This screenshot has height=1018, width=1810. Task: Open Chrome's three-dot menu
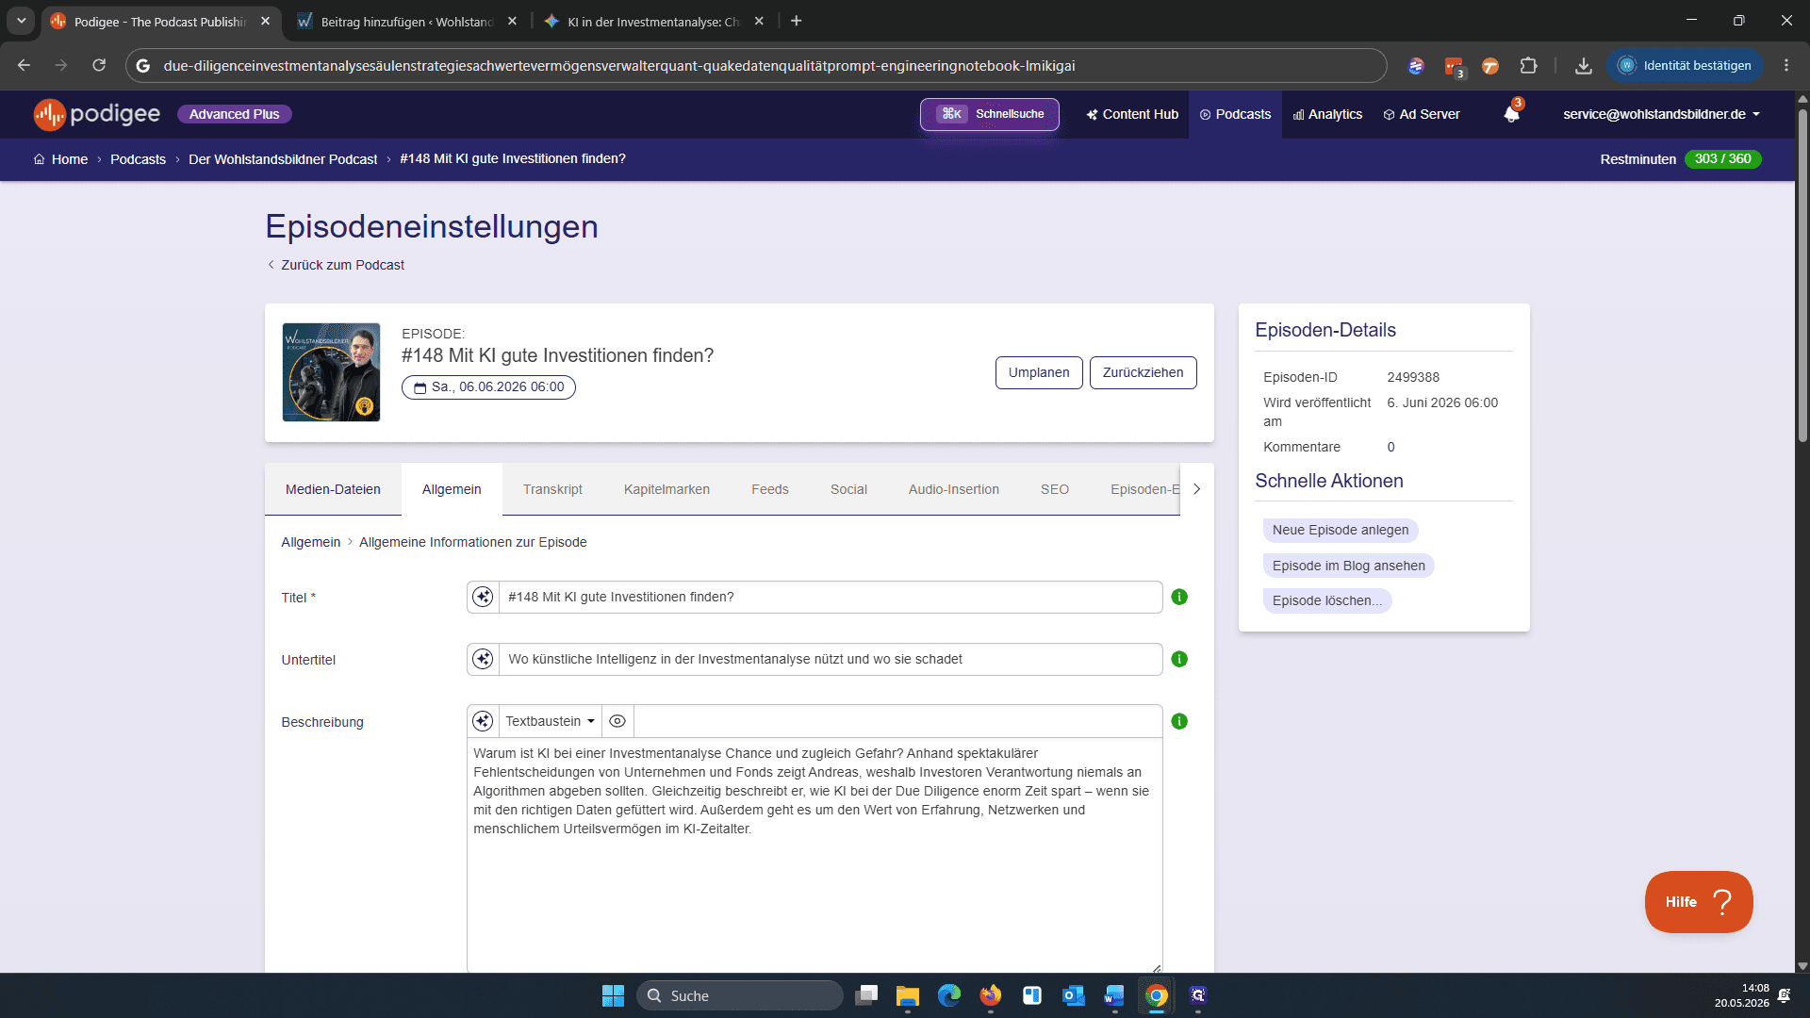(1786, 65)
